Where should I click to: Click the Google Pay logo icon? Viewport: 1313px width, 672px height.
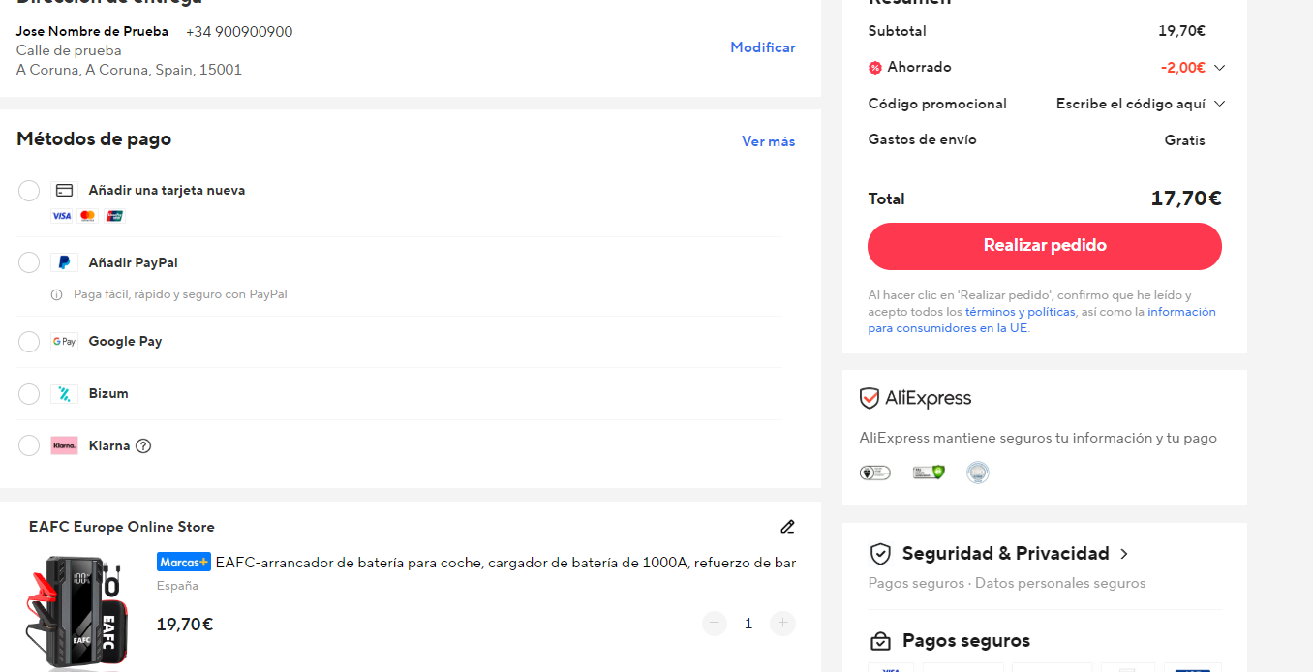click(64, 342)
